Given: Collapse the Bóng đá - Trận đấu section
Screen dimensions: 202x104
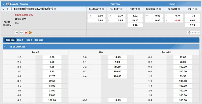Looking at the screenshot, I should tap(4, 4).
